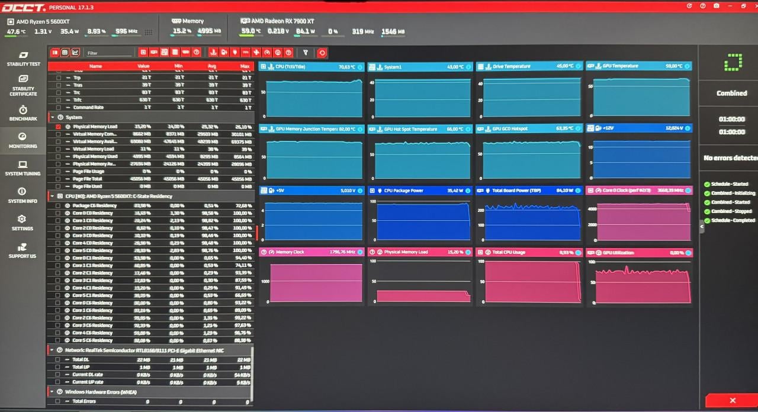Take a screenshot with the camera icon
758x412 pixels.
(717, 6)
